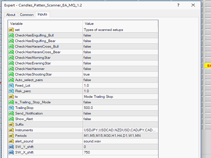Click the integer icon beside SW_Y_shift

point(11,147)
